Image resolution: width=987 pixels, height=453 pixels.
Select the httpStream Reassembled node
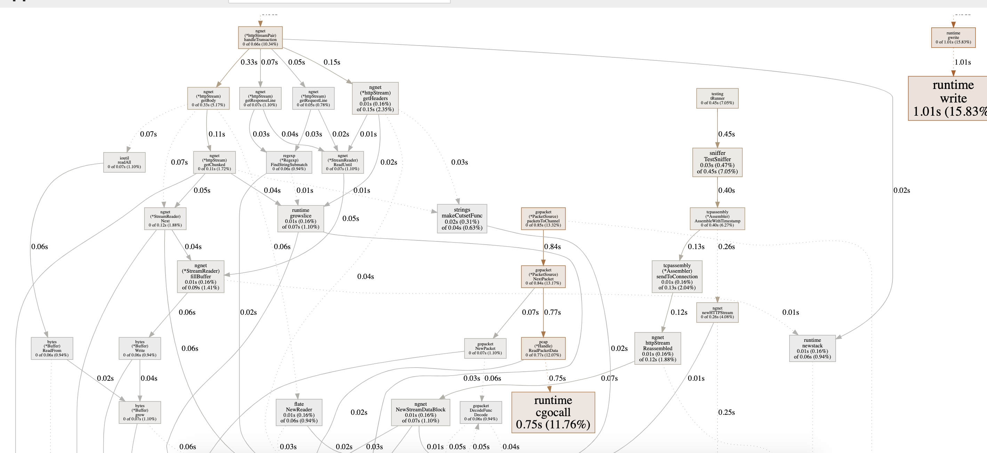(x=658, y=348)
